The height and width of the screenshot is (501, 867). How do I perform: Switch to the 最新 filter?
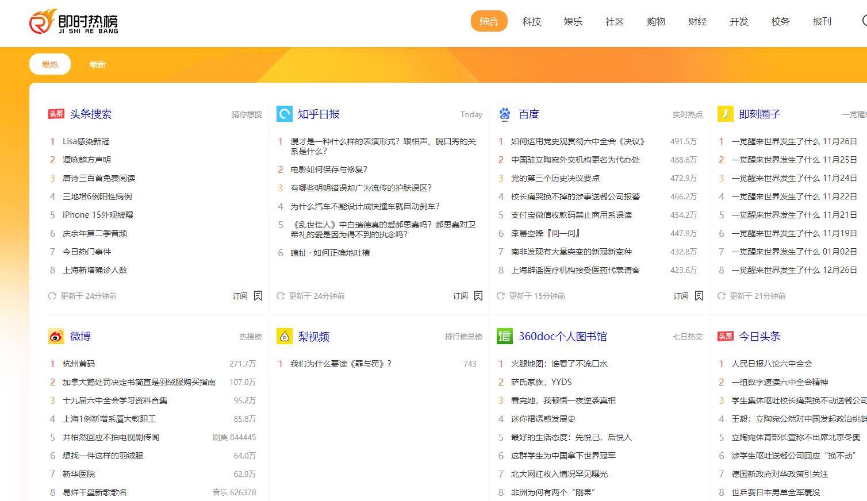[x=97, y=64]
